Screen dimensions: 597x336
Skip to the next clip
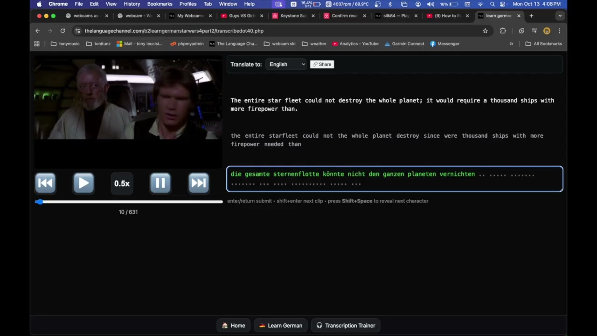(x=198, y=183)
